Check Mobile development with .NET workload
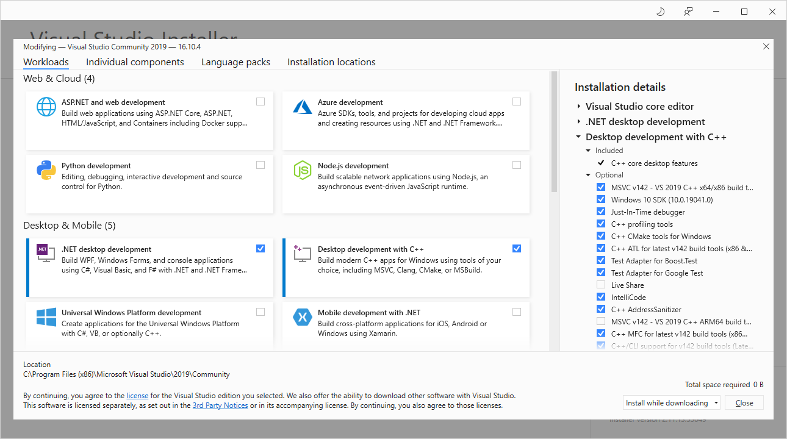The height and width of the screenshot is (439, 787). [517, 312]
